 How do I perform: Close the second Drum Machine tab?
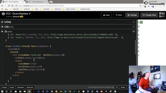point(47,2)
